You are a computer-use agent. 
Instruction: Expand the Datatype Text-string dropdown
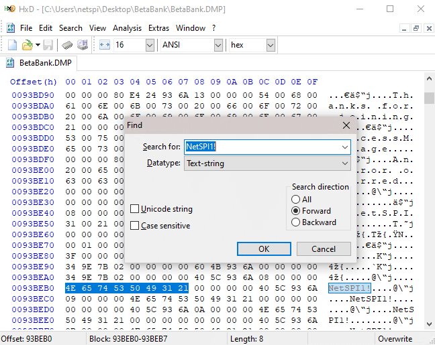coord(345,163)
